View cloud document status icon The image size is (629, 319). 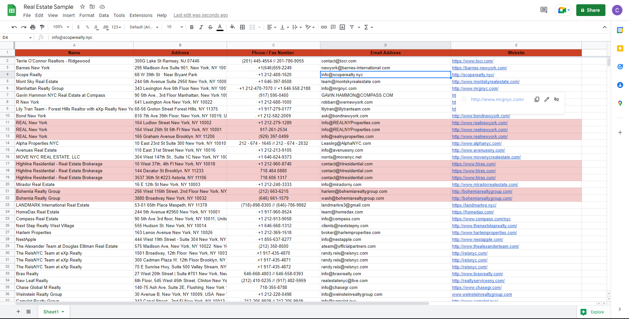(x=102, y=7)
